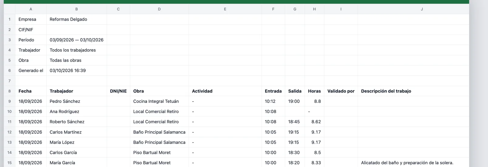This screenshot has width=488, height=167.
Task: Click the 'Obra' label in row 5
Action: pyautogui.click(x=31, y=60)
